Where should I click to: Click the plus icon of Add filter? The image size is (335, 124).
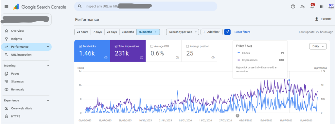pos(204,32)
